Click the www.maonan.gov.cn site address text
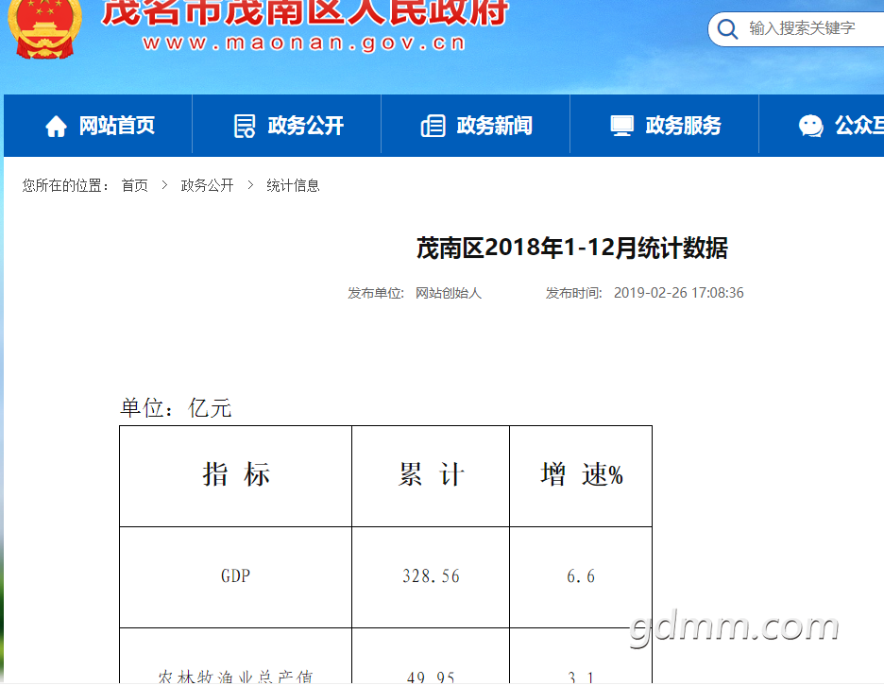This screenshot has height=686, width=884. click(x=303, y=43)
